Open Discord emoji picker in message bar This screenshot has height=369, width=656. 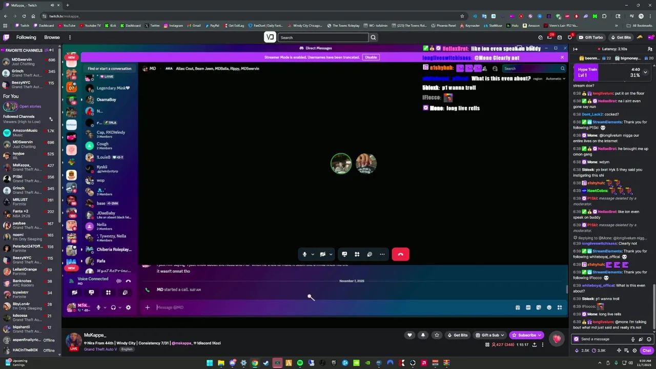549,307
